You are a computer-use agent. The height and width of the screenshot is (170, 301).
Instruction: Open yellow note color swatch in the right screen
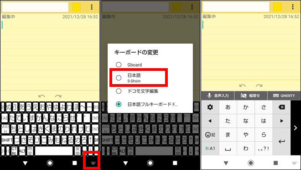click(x=277, y=7)
